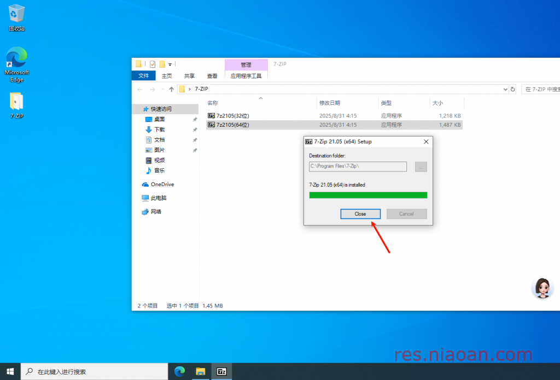Screen dimensions: 560x380
Task: Collapse the 快速访问 tree node
Action: coord(137,109)
